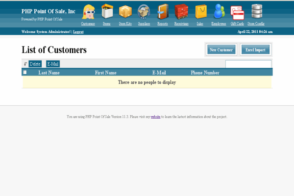This screenshot has height=196, width=294.
Task: Click the Items text link
Action: 106,24
